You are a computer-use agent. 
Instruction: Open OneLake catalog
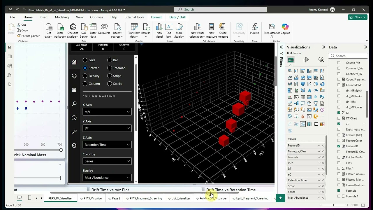73,27
